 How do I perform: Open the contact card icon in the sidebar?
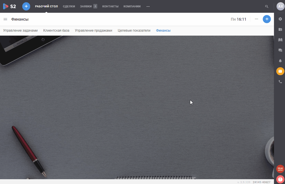(x=280, y=29)
